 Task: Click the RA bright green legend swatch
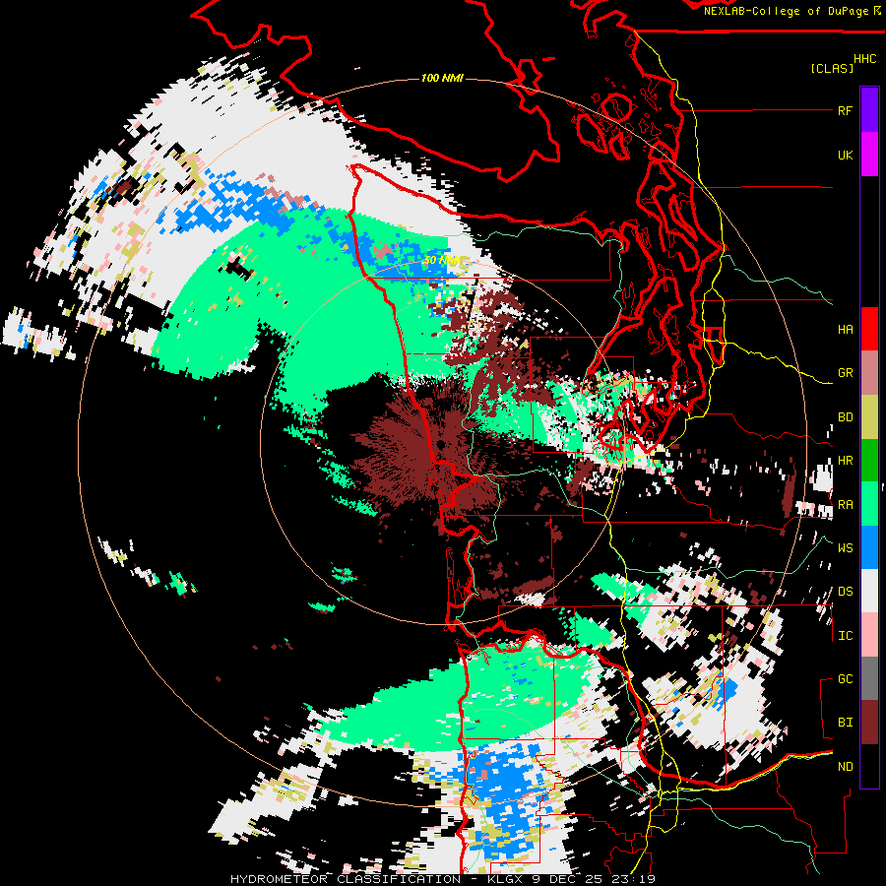tap(869, 504)
